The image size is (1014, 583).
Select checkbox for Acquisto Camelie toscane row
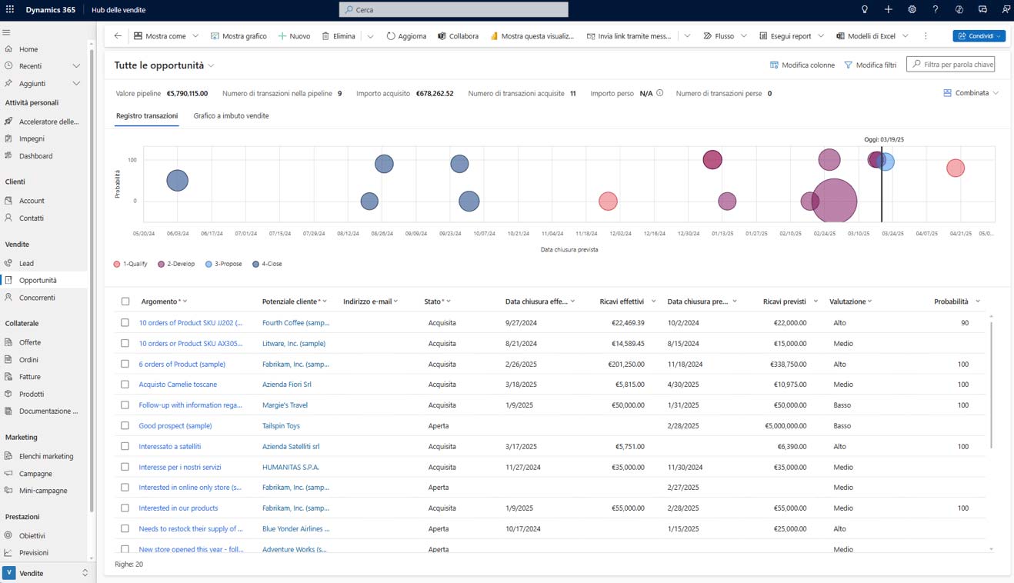coord(125,385)
